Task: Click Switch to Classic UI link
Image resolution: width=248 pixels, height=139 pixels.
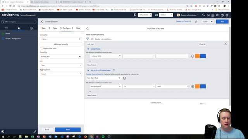Action: (183, 22)
